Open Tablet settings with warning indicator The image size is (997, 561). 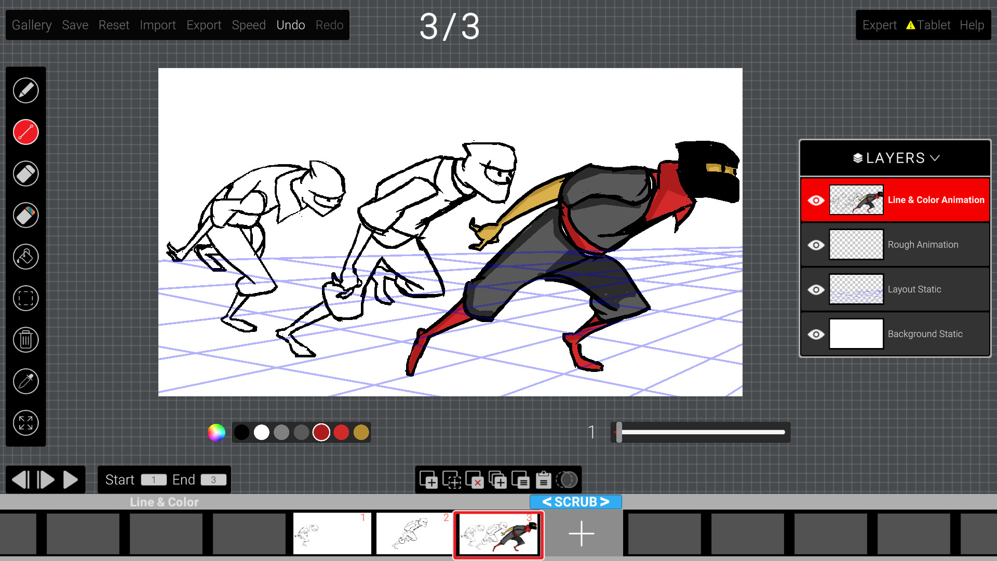[929, 24]
